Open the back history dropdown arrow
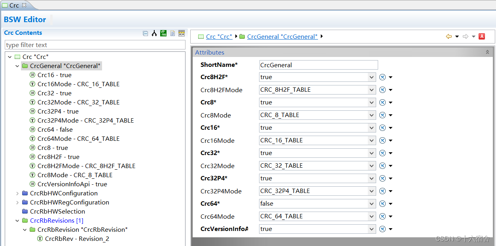This screenshot has width=496, height=246. pos(457,37)
